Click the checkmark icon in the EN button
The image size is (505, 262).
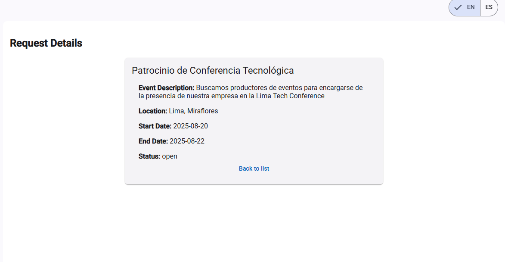coord(458,7)
